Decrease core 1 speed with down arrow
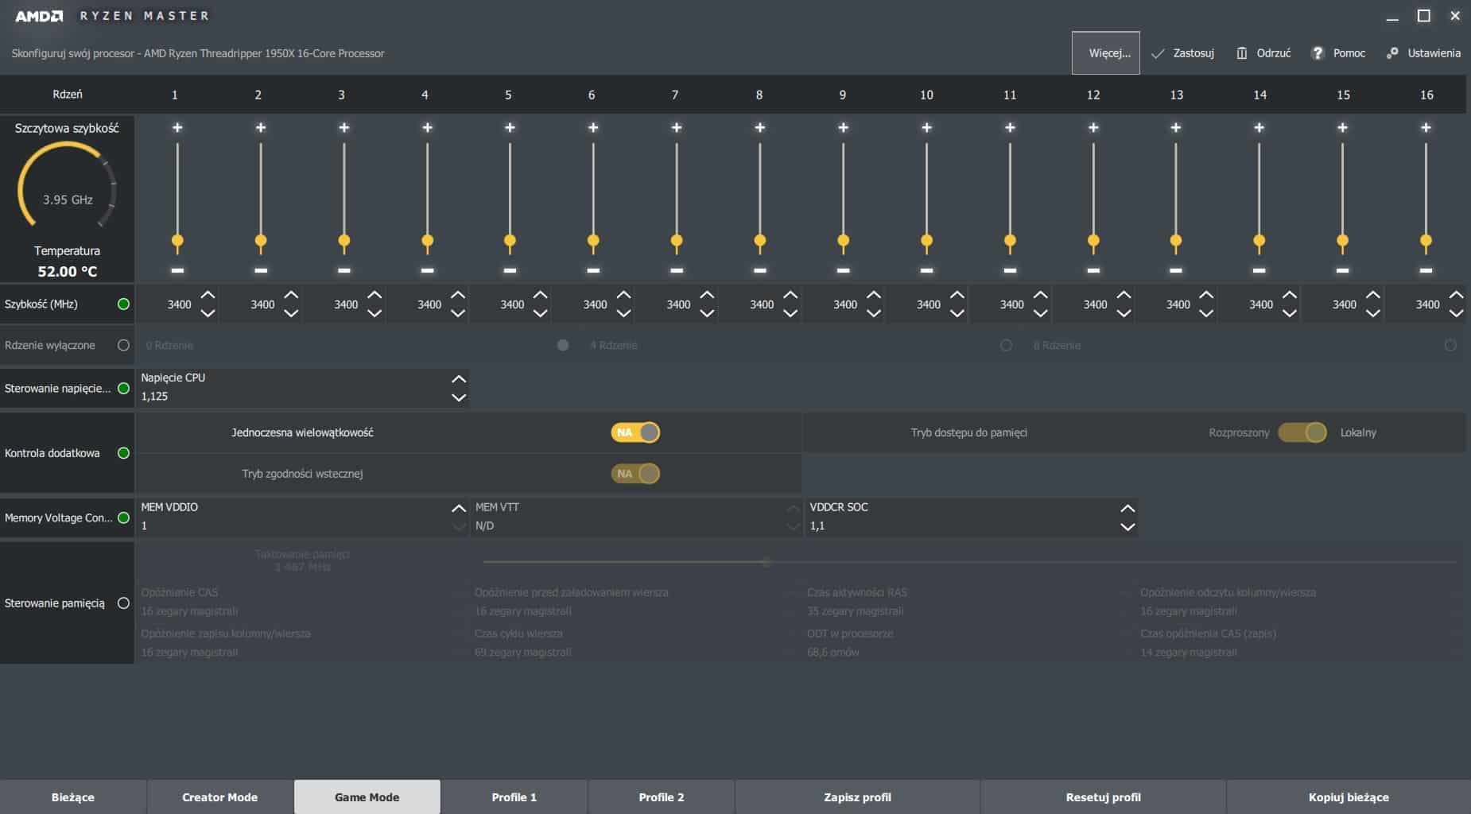 click(208, 313)
